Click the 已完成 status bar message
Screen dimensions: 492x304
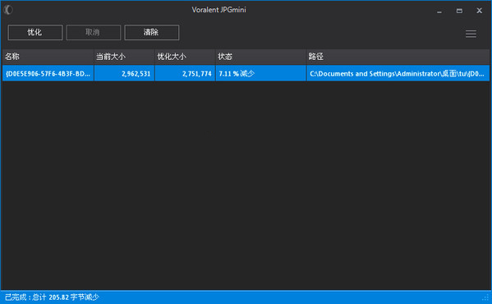(52, 297)
